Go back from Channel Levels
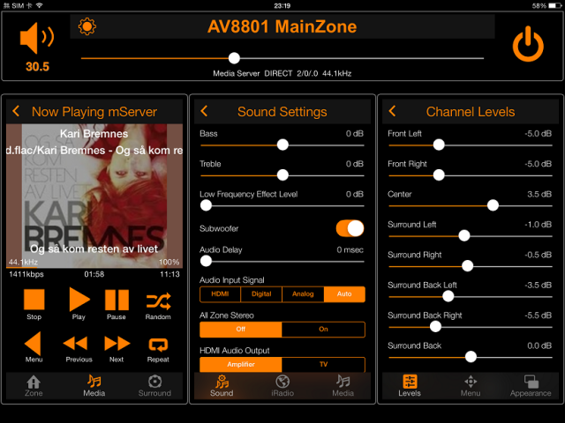Viewport: 565px width, 423px height. pyautogui.click(x=392, y=111)
